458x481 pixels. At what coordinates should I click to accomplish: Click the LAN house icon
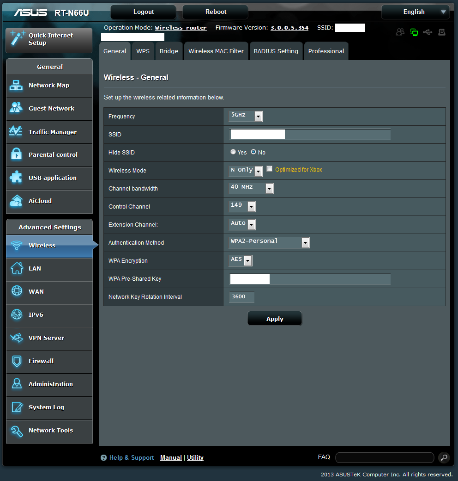pos(17,268)
